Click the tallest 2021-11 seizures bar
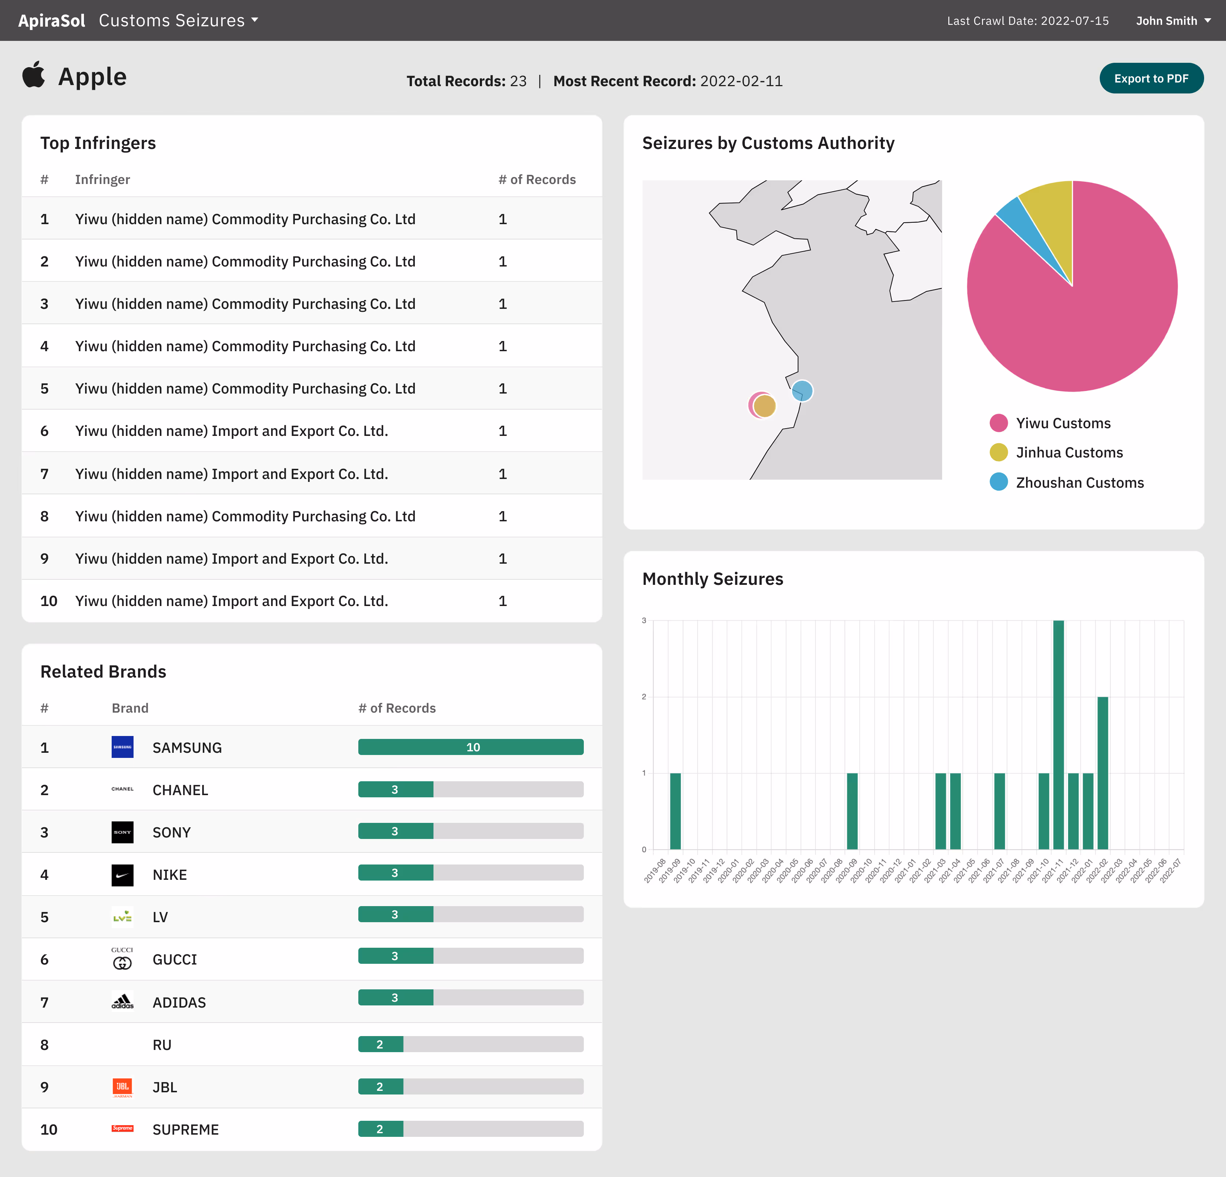The height and width of the screenshot is (1177, 1226). pyautogui.click(x=1059, y=735)
